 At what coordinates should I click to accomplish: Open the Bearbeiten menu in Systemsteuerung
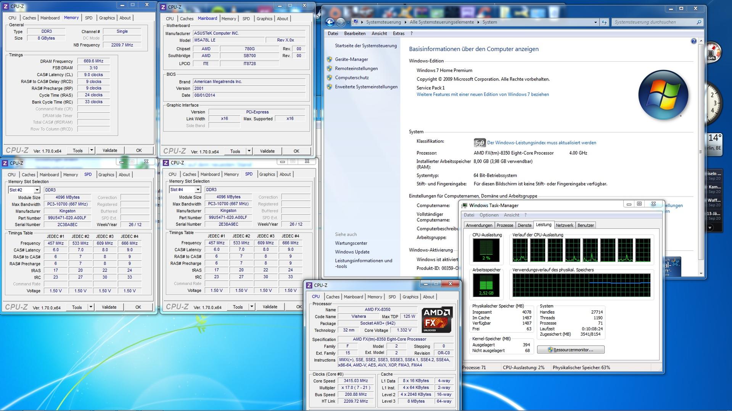(355, 34)
